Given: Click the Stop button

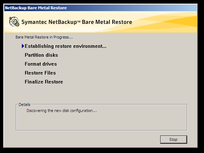Looking at the screenshot, I should (x=174, y=139).
